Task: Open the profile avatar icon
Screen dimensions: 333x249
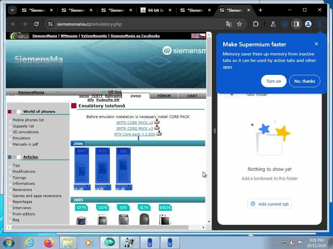Action: pyautogui.click(x=308, y=24)
